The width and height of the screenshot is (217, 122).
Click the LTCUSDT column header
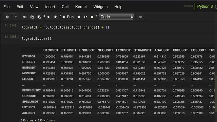123,50
